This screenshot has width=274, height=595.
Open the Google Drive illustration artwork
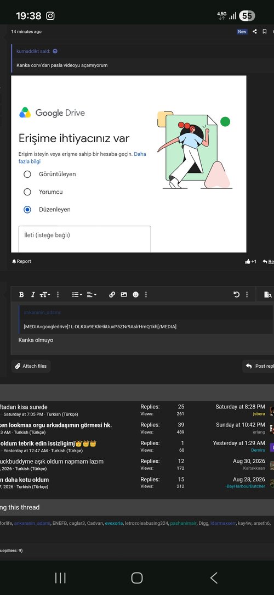click(194, 149)
